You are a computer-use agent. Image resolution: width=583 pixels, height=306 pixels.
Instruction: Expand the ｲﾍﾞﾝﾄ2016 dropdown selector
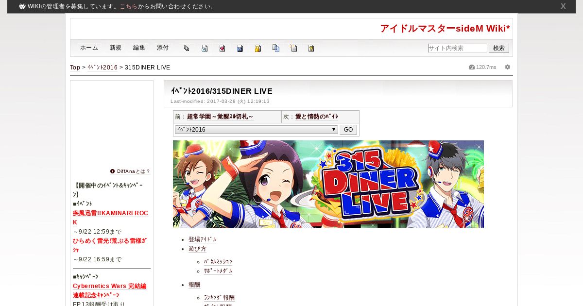pos(256,130)
